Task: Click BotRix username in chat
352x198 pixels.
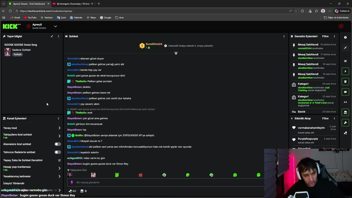Action: point(79,135)
